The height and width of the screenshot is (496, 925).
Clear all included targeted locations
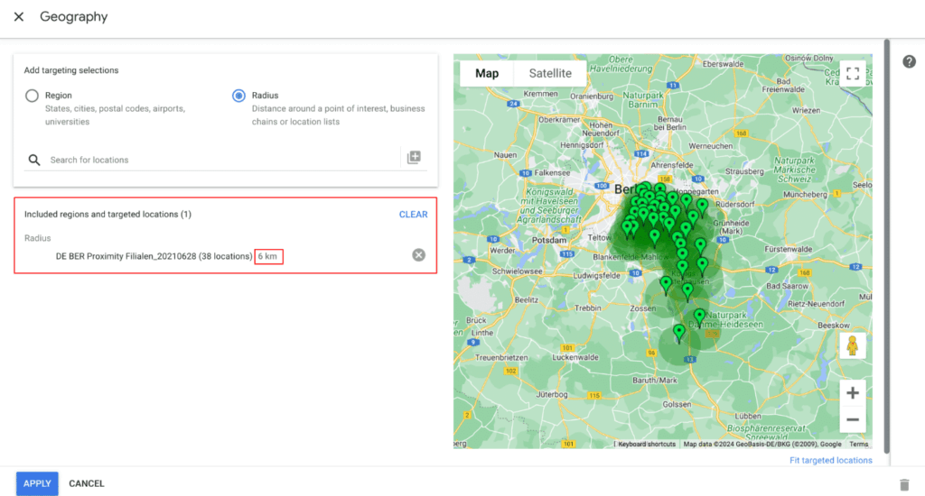(413, 215)
